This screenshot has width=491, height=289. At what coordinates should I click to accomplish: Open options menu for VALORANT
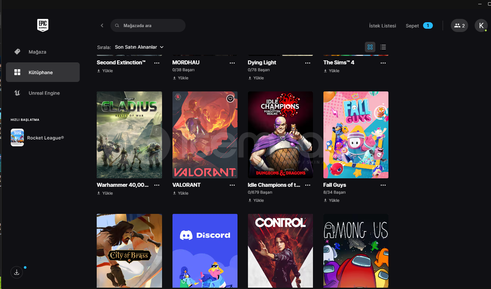[x=232, y=185]
